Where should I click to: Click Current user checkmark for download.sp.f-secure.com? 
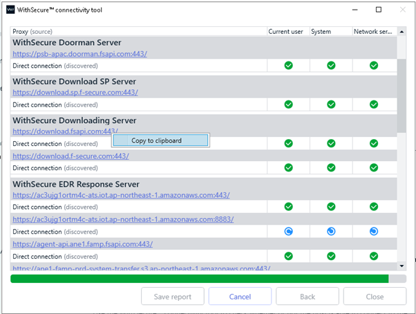(288, 104)
